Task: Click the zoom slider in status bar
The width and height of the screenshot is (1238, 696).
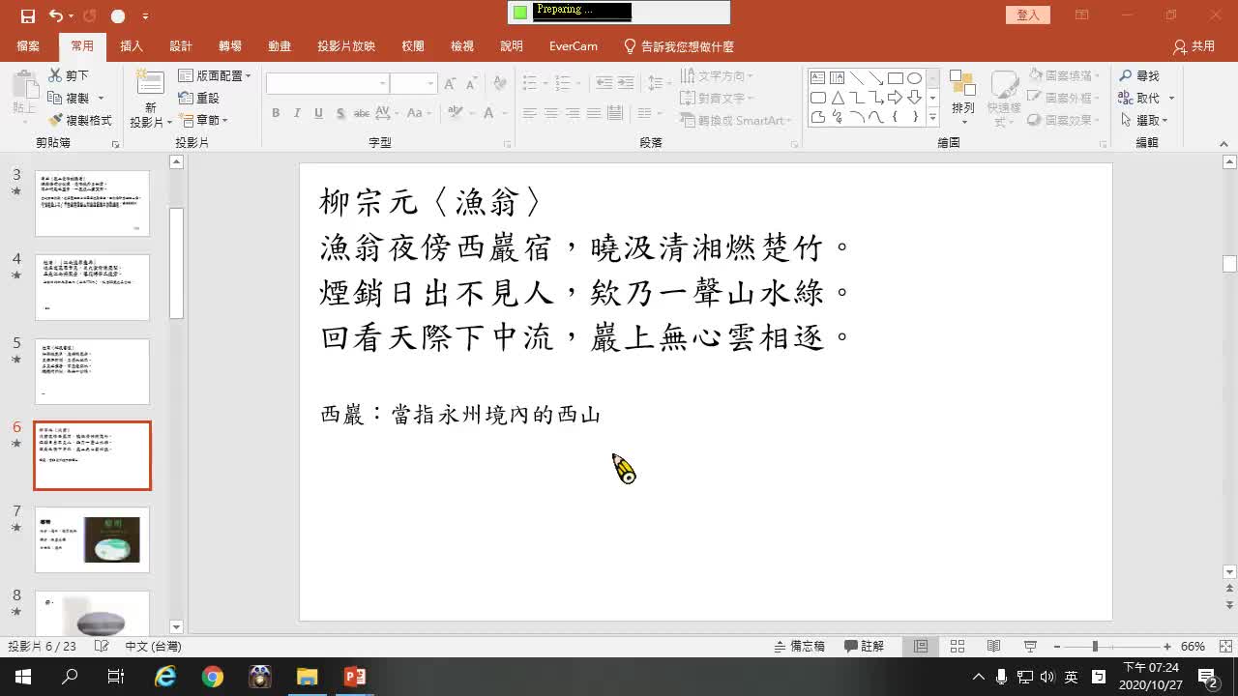Action: 1095,647
